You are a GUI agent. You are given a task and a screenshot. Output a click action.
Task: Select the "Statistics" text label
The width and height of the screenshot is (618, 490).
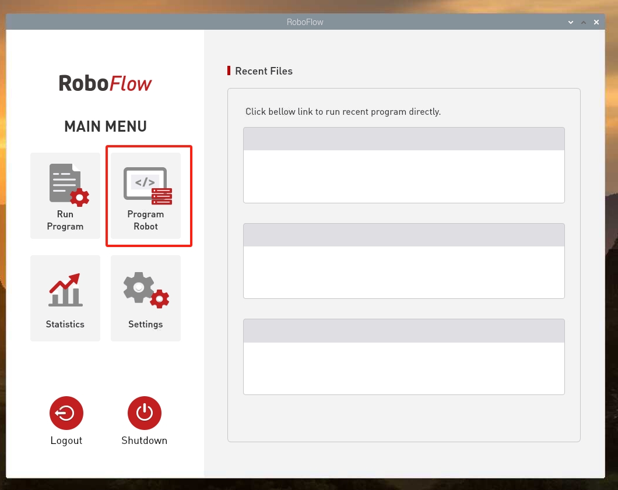[x=65, y=324]
